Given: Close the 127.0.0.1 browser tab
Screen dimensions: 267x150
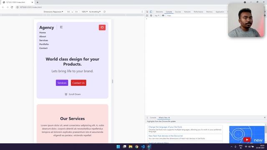Looking at the screenshot, I should tap(32, 2).
